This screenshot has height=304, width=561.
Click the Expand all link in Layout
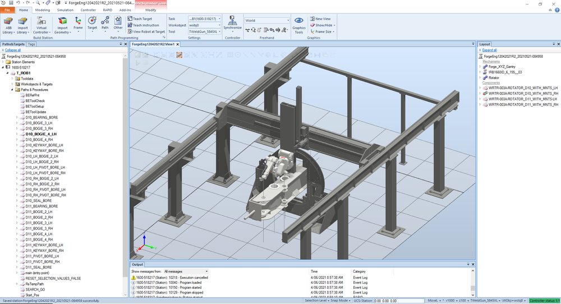coord(489,50)
